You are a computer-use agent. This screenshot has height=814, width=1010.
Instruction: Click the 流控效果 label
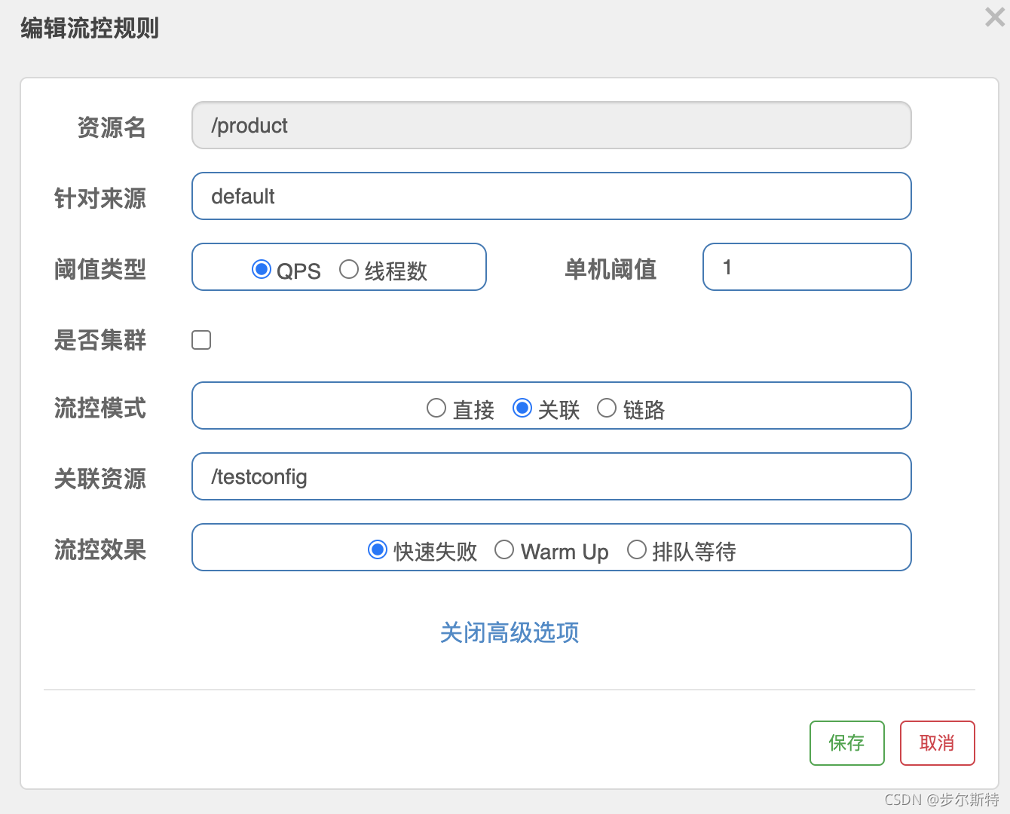[100, 549]
